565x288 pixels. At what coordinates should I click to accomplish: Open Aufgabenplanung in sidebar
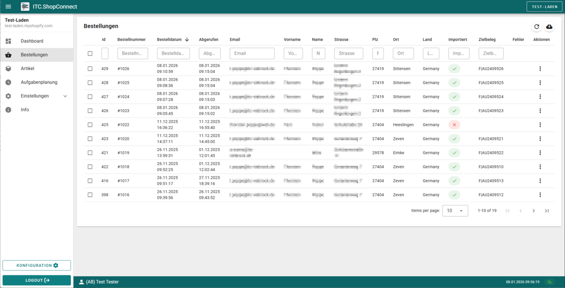click(x=39, y=82)
